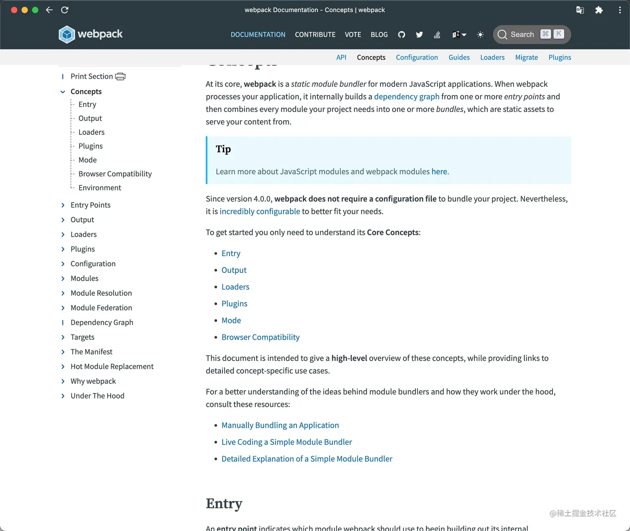Open Browser Compatibility link in content list

pyautogui.click(x=260, y=337)
